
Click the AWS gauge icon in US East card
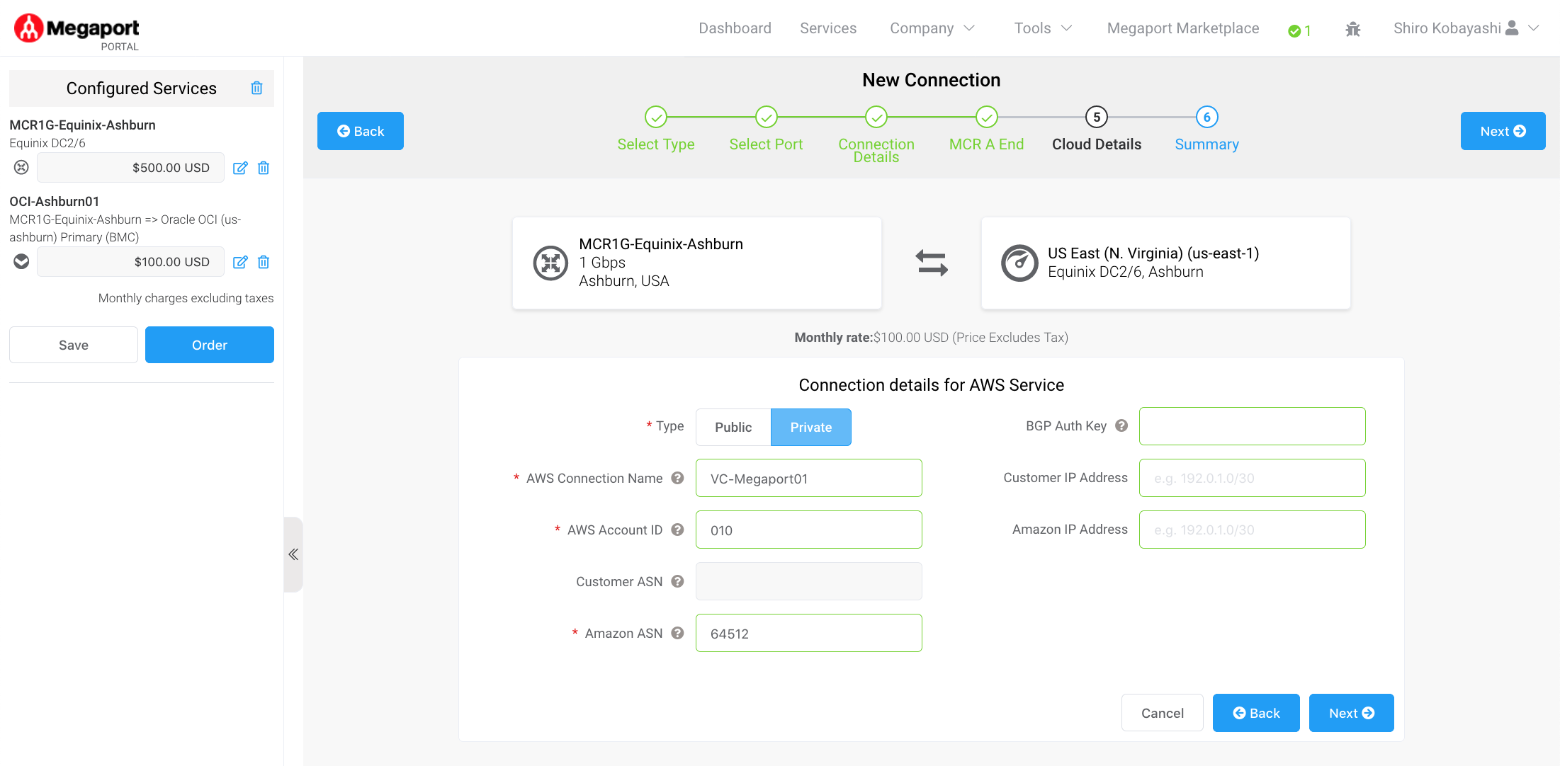coord(1019,263)
